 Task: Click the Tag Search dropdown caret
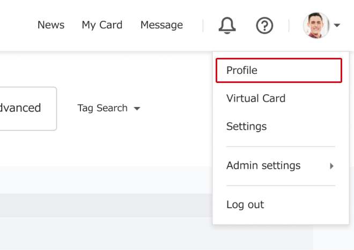tap(137, 109)
